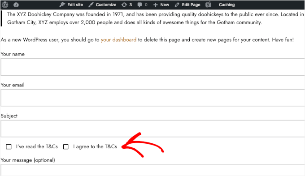This screenshot has height=176, width=305.
Task: Click the 'I've read the T&Cs' label
Action: tap(37, 146)
